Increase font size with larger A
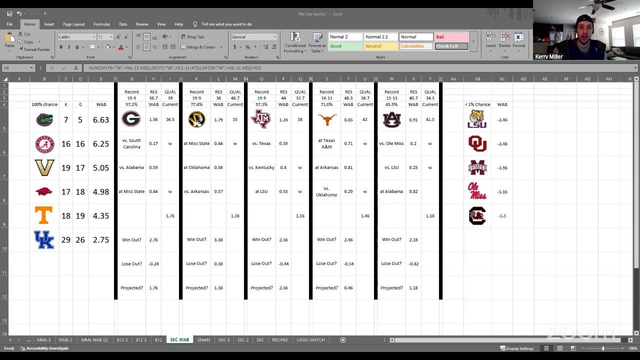640x360 pixels. 118,37
